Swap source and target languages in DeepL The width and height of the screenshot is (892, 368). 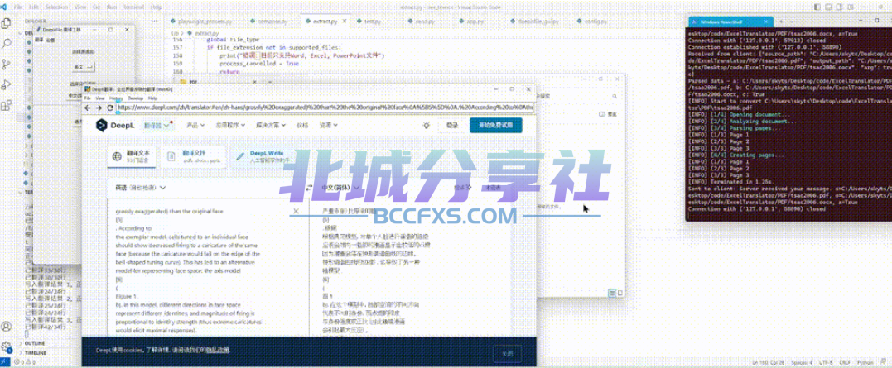[x=309, y=188]
